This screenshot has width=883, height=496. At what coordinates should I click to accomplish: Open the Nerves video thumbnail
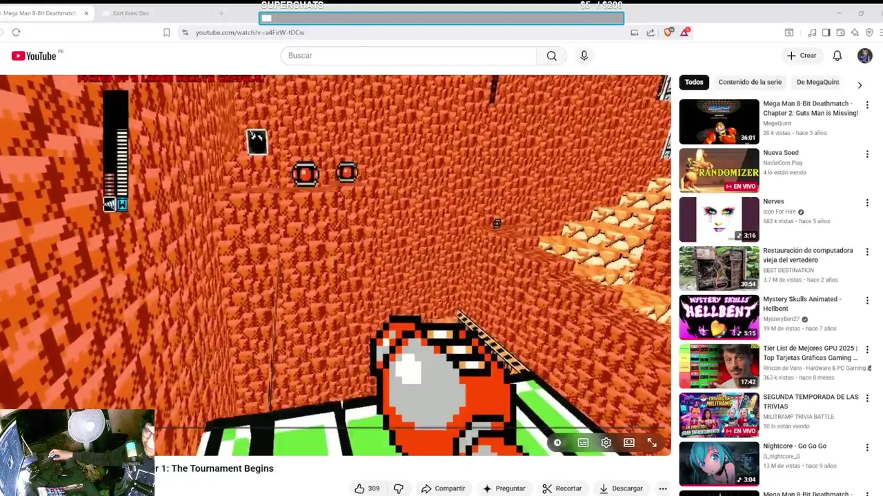719,219
